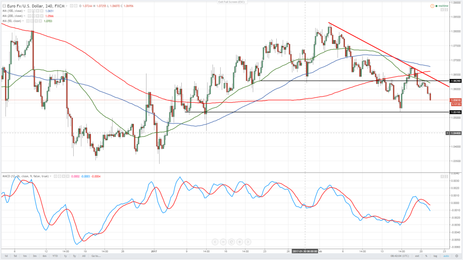Image resolution: width=463 pixels, height=260 pixels.
Task: Click the MA 50 value 1.0703
Action: 48,21
